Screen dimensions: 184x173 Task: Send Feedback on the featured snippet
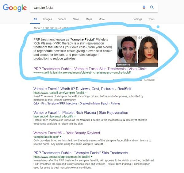point(149,80)
